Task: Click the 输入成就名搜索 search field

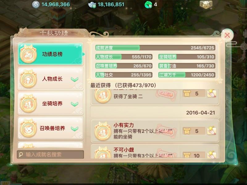Action: (50, 154)
